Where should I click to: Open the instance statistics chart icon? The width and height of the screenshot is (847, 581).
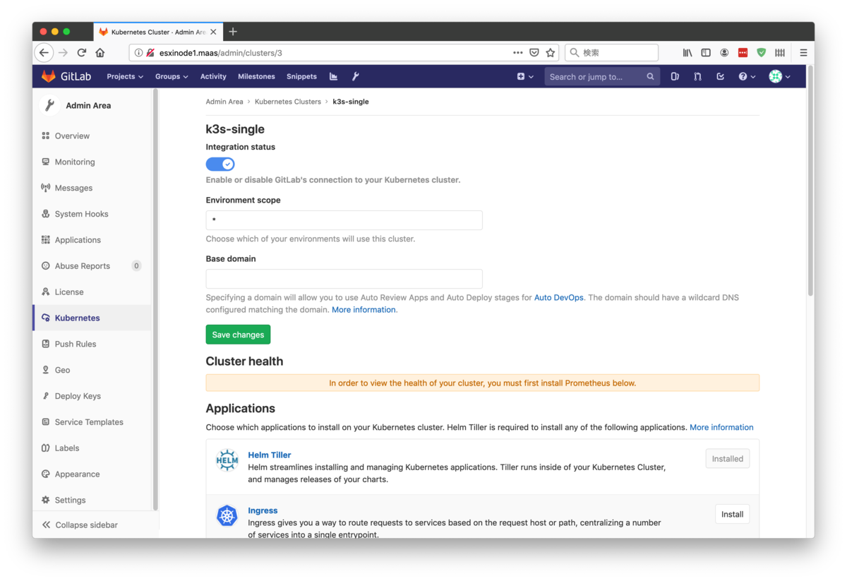[333, 76]
